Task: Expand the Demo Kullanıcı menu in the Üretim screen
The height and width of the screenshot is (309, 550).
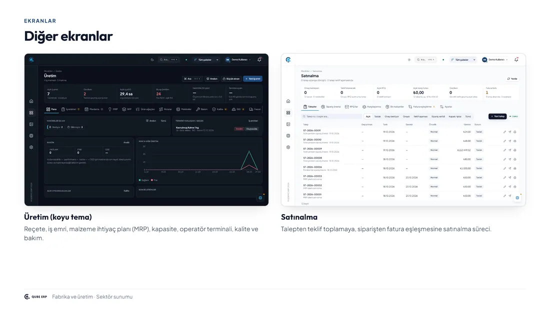Action: coord(239,60)
